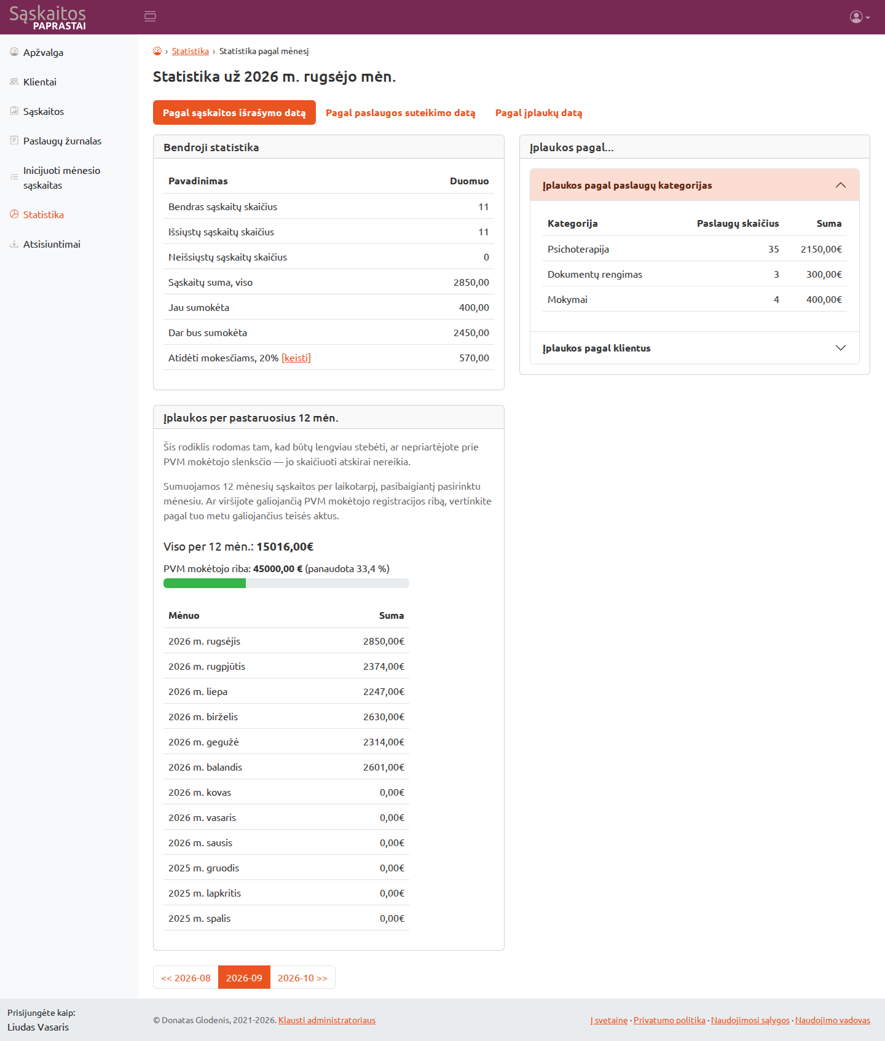Click the Atsisiuntimai download sidebar icon
This screenshot has width=885, height=1041.
(14, 244)
